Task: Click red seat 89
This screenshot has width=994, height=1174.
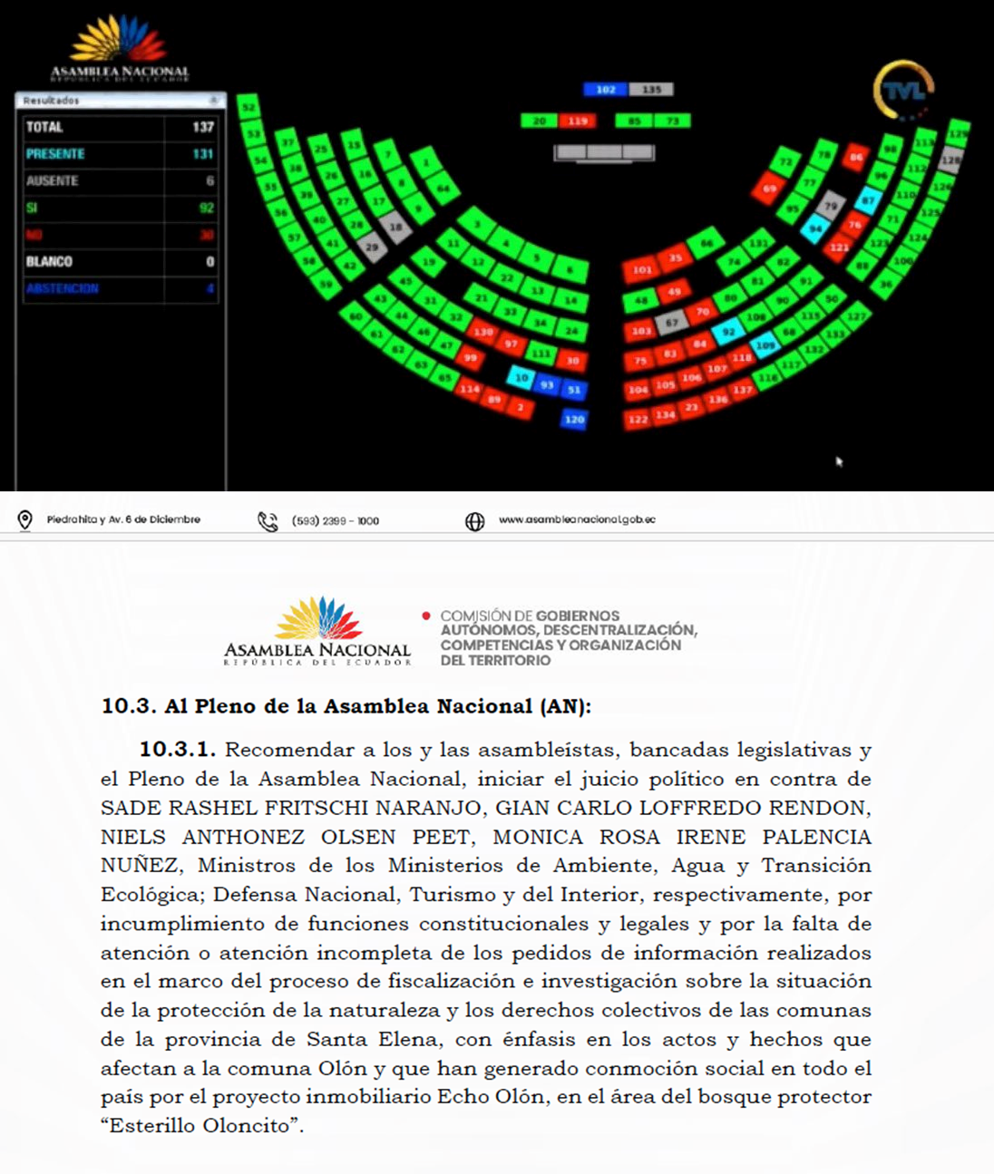Action: 494,400
